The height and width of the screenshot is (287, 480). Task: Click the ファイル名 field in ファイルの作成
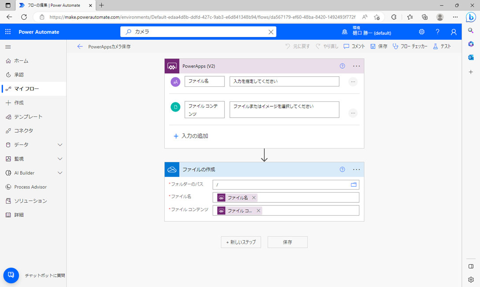click(286, 198)
